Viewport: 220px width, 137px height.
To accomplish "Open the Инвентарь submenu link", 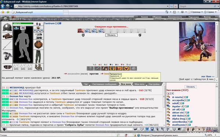I will point(159,19).
